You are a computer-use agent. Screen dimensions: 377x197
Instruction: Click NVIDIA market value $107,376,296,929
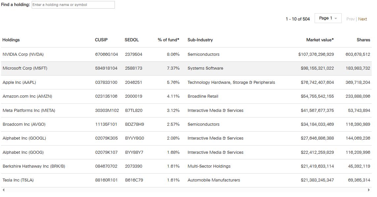[x=316, y=54]
